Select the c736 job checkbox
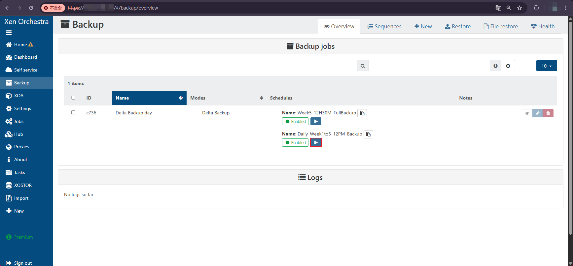This screenshot has width=573, height=266. pyautogui.click(x=73, y=112)
